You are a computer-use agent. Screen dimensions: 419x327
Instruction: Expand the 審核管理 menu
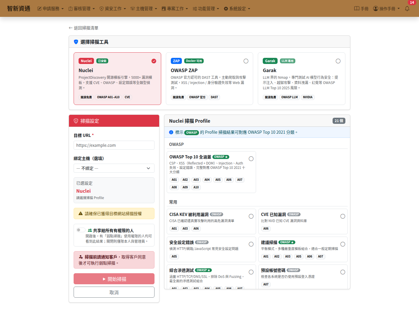82,9
